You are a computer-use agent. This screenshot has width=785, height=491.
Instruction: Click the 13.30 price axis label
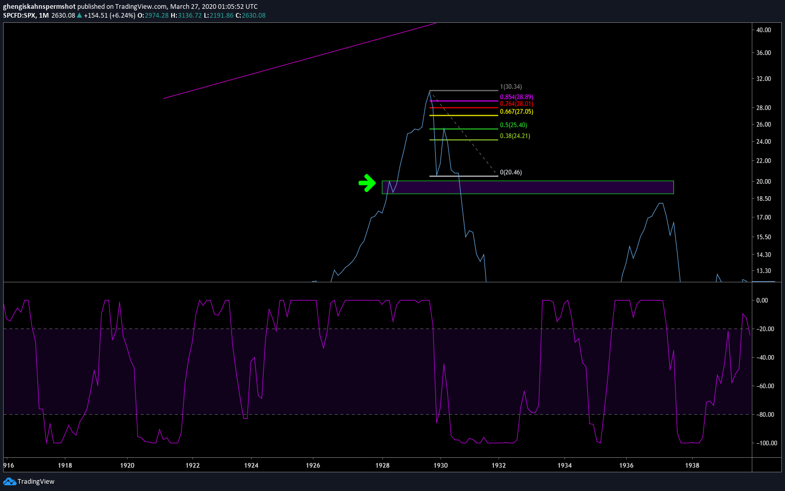pyautogui.click(x=764, y=271)
